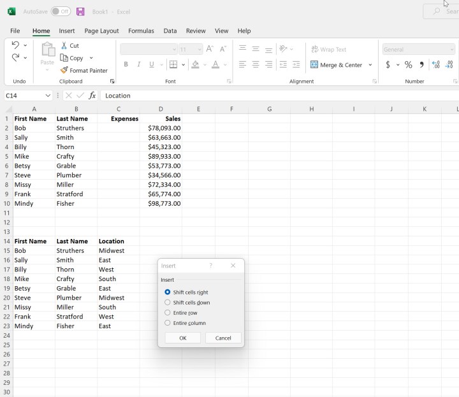Click the Cut scissors icon

pos(64,45)
